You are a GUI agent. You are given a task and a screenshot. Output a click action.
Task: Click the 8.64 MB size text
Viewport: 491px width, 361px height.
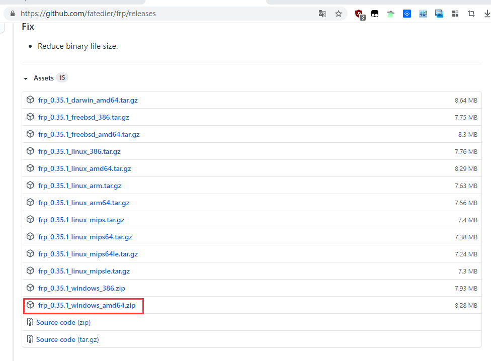pos(466,101)
